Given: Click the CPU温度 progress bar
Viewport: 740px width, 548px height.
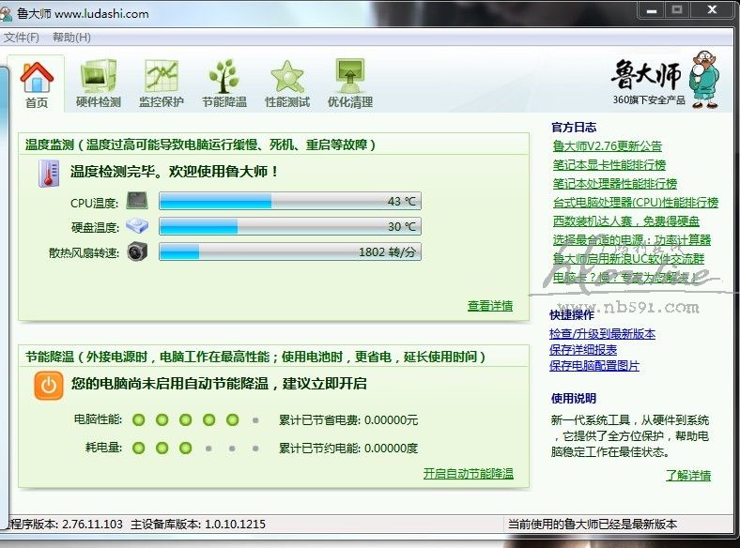Looking at the screenshot, I should [x=289, y=202].
